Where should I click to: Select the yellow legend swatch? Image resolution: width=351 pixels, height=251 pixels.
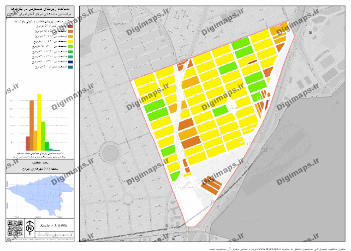pyautogui.click(x=71, y=42)
